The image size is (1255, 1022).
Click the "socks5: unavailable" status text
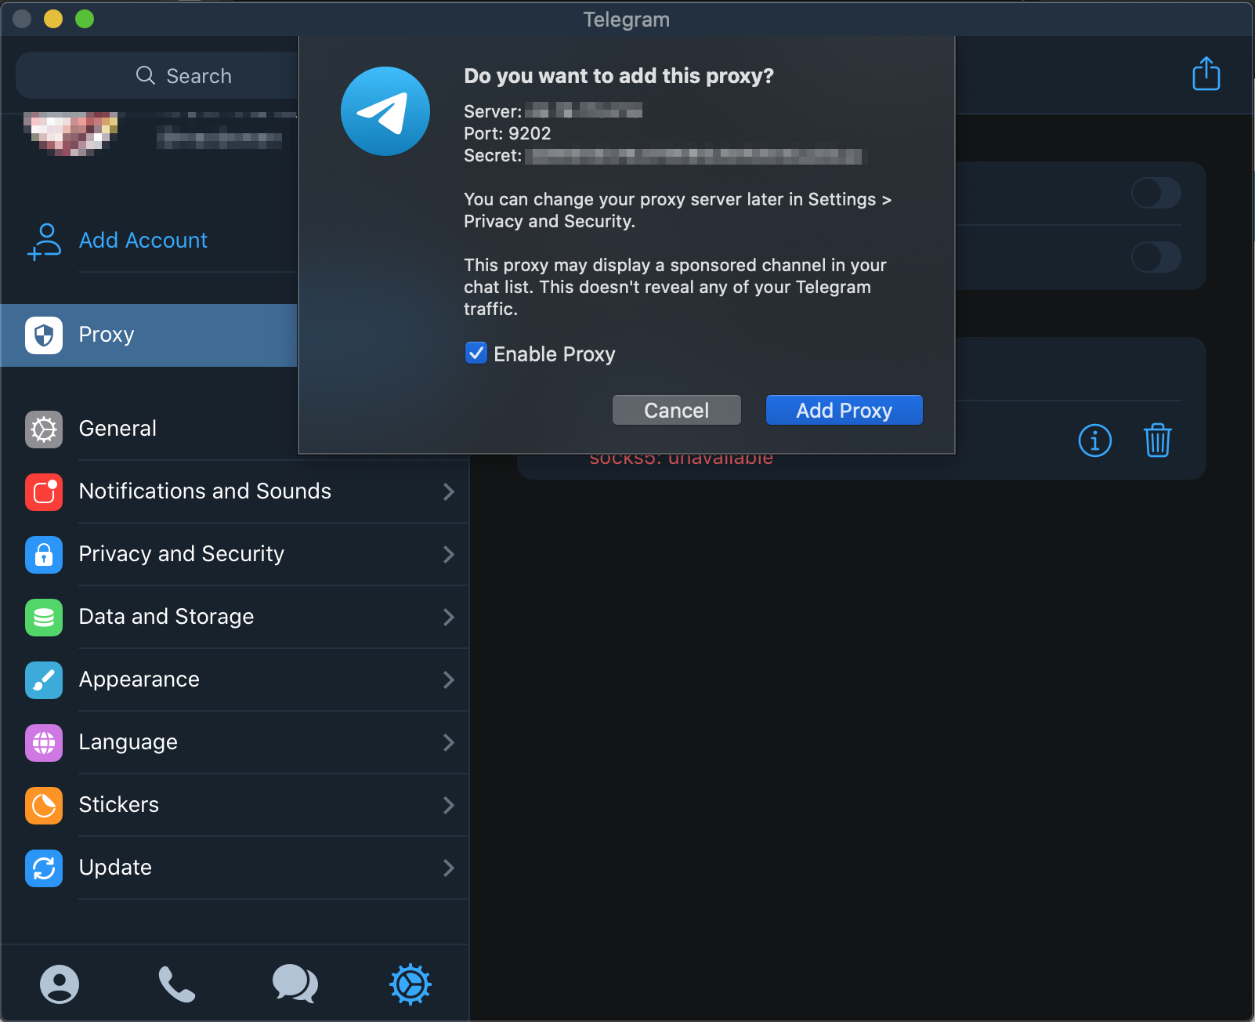pos(682,459)
